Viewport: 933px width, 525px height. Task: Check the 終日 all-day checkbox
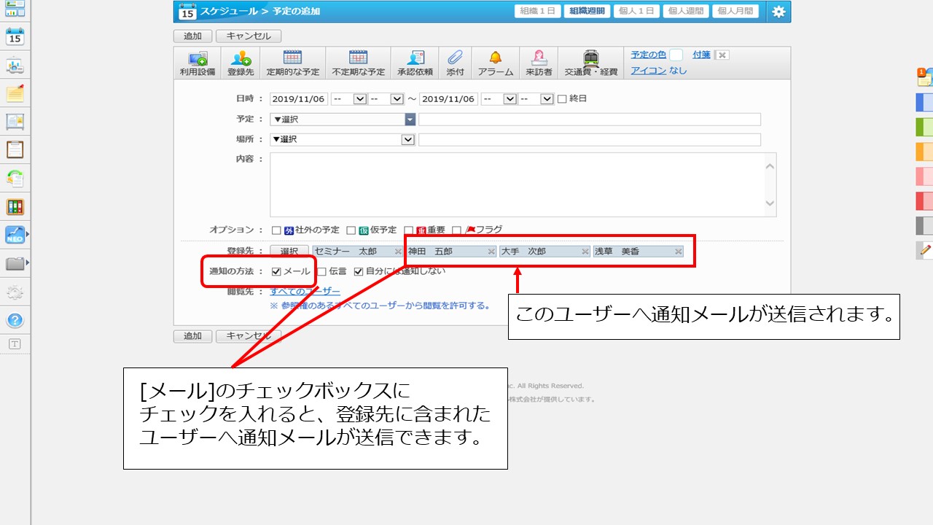click(x=562, y=99)
